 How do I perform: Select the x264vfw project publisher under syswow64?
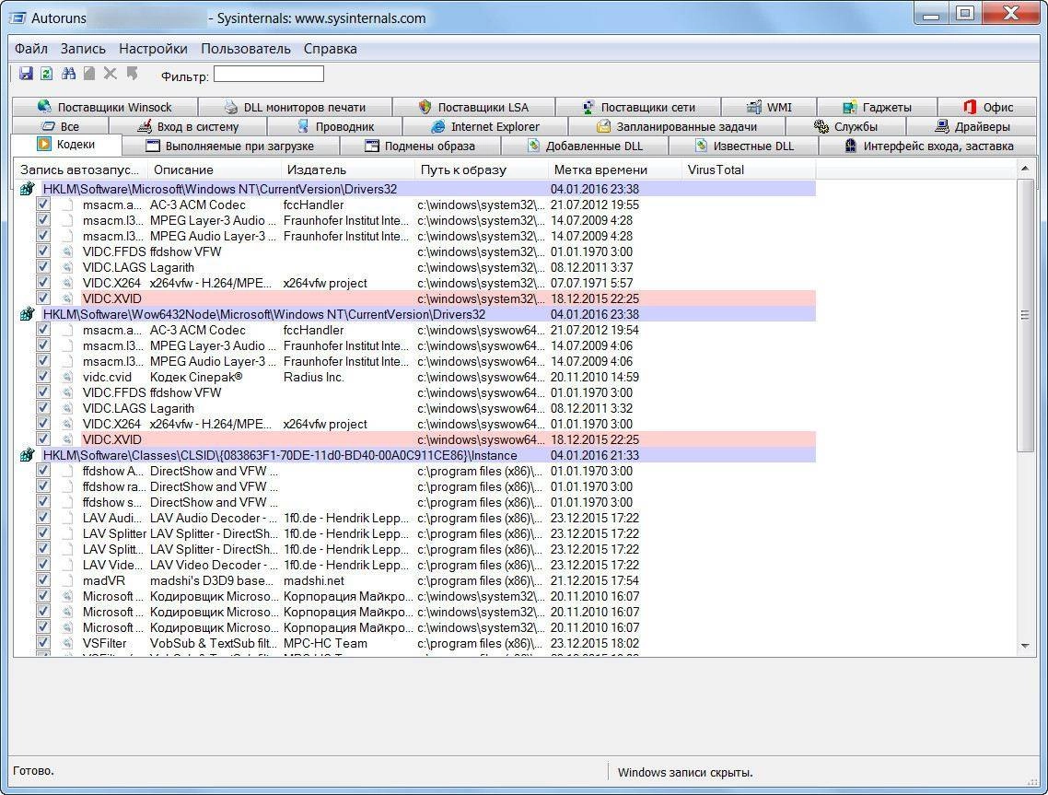pyautogui.click(x=325, y=424)
